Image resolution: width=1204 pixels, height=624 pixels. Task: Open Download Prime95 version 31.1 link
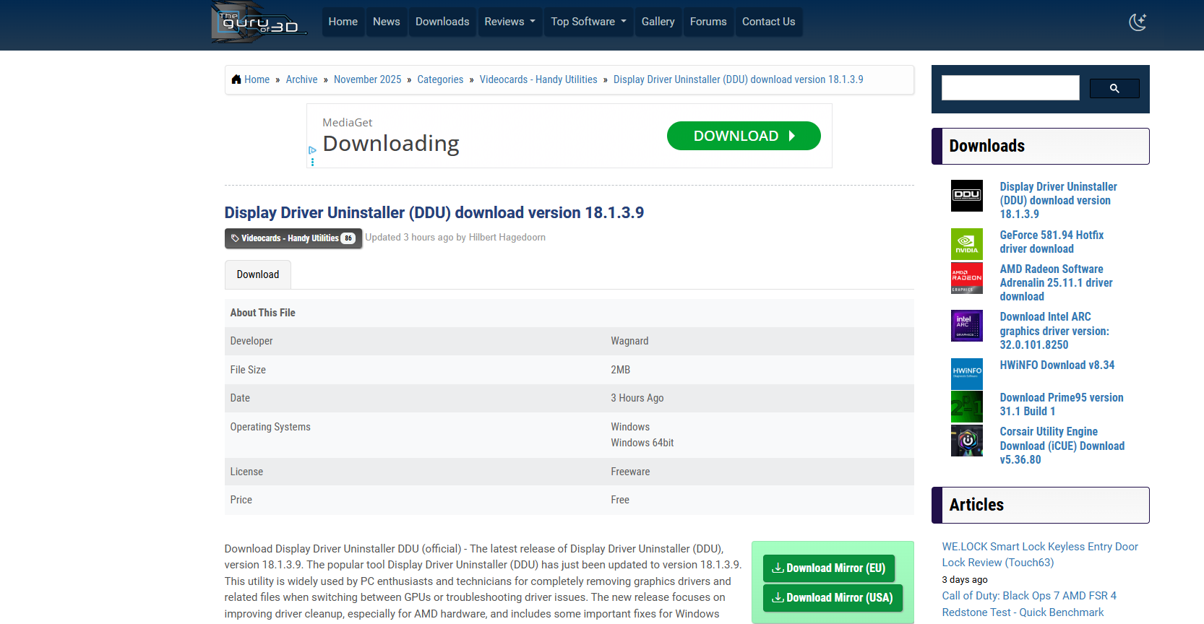(1062, 404)
